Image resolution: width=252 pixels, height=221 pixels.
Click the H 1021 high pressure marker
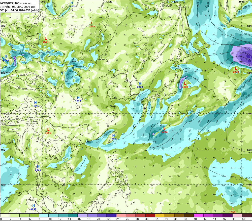pyautogui.click(x=6, y=58)
